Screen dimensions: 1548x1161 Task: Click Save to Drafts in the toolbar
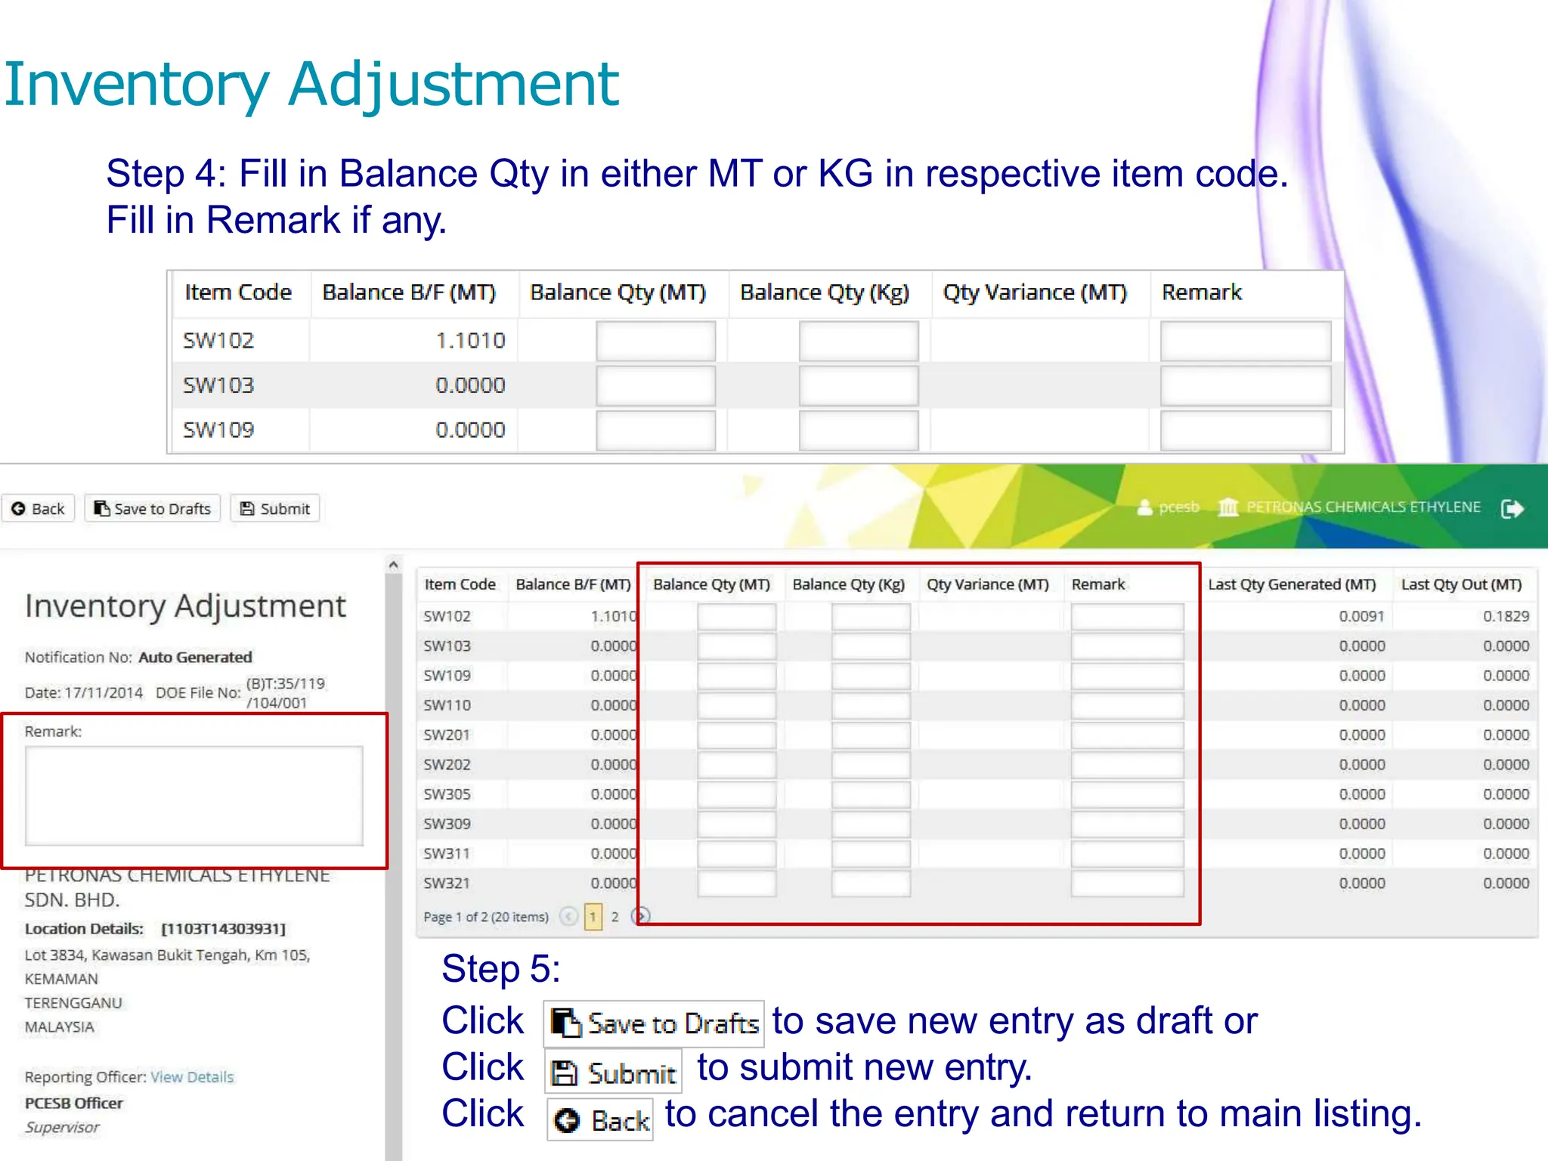click(x=153, y=509)
